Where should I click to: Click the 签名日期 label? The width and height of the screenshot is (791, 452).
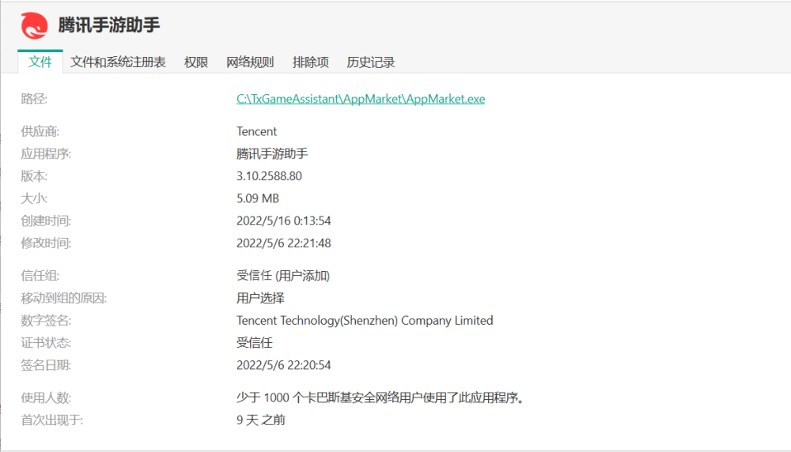coord(46,365)
